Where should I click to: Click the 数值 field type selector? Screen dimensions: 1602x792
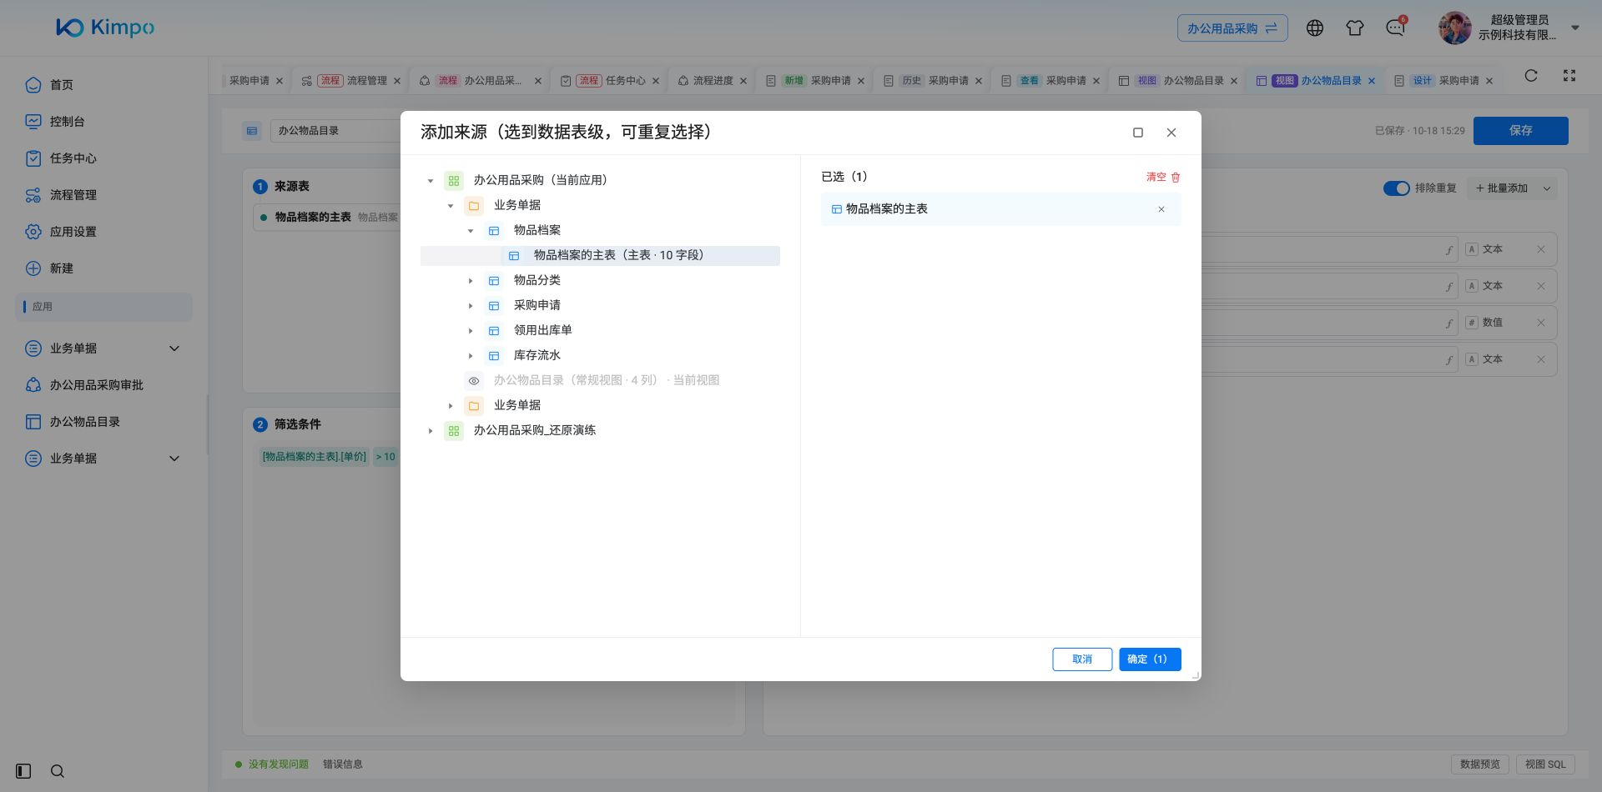[x=1485, y=323]
